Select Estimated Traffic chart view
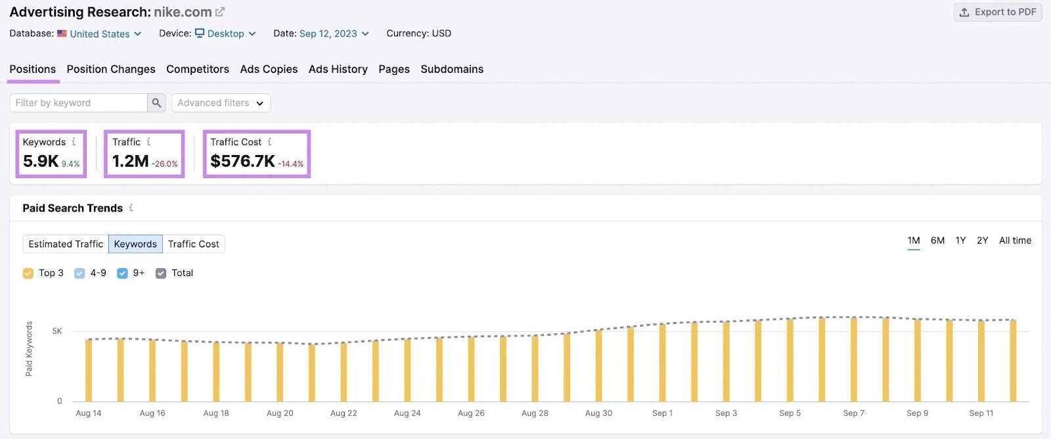1051x439 pixels. tap(66, 244)
